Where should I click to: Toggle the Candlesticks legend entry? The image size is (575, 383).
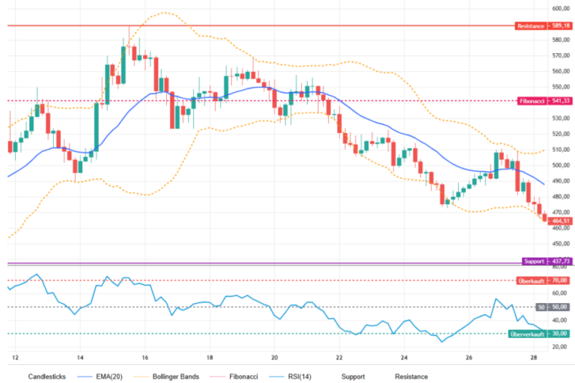click(46, 376)
